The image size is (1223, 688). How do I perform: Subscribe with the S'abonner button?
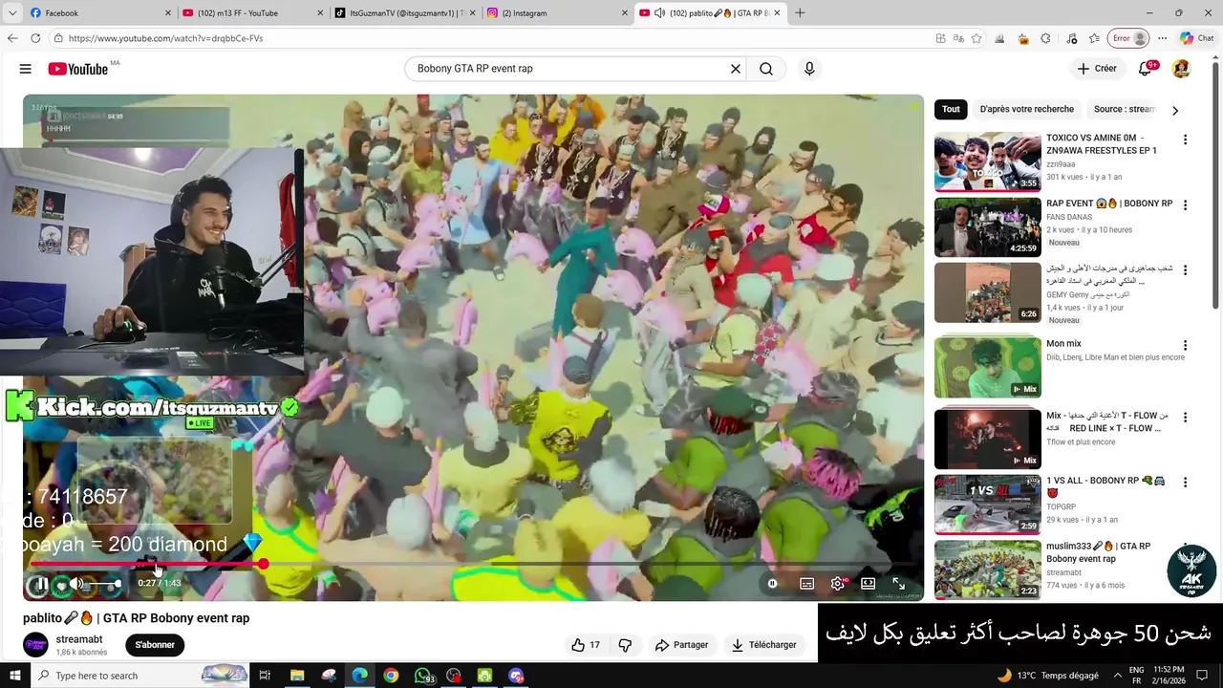click(155, 645)
